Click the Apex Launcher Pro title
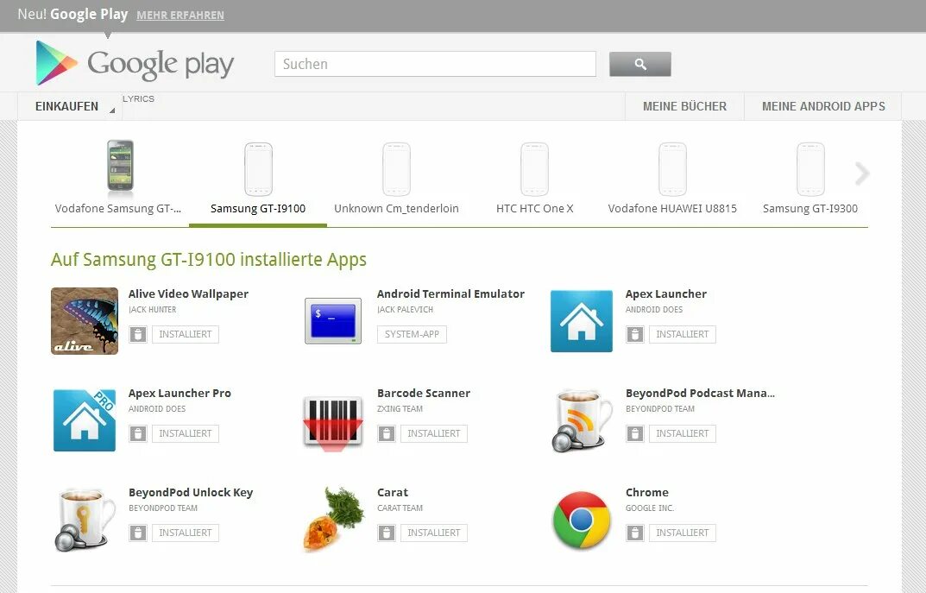The height and width of the screenshot is (593, 926). (180, 394)
